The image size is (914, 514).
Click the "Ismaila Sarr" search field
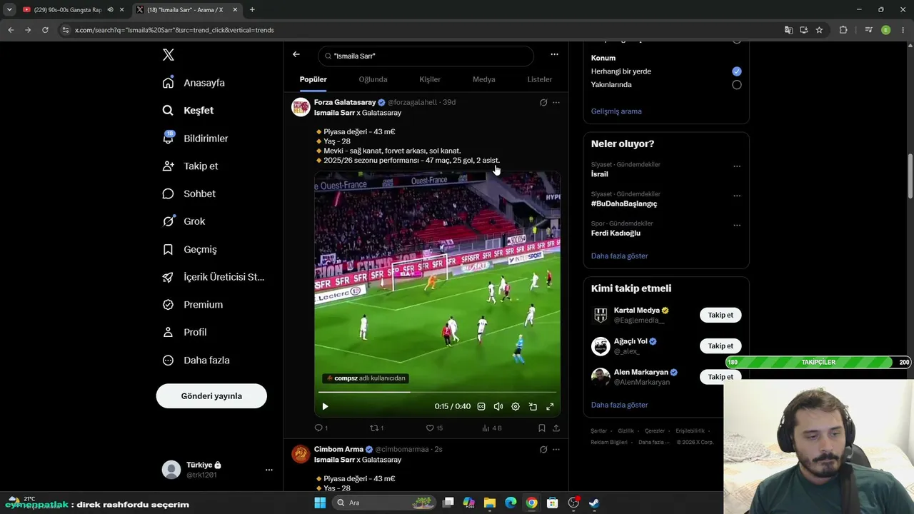(x=426, y=56)
